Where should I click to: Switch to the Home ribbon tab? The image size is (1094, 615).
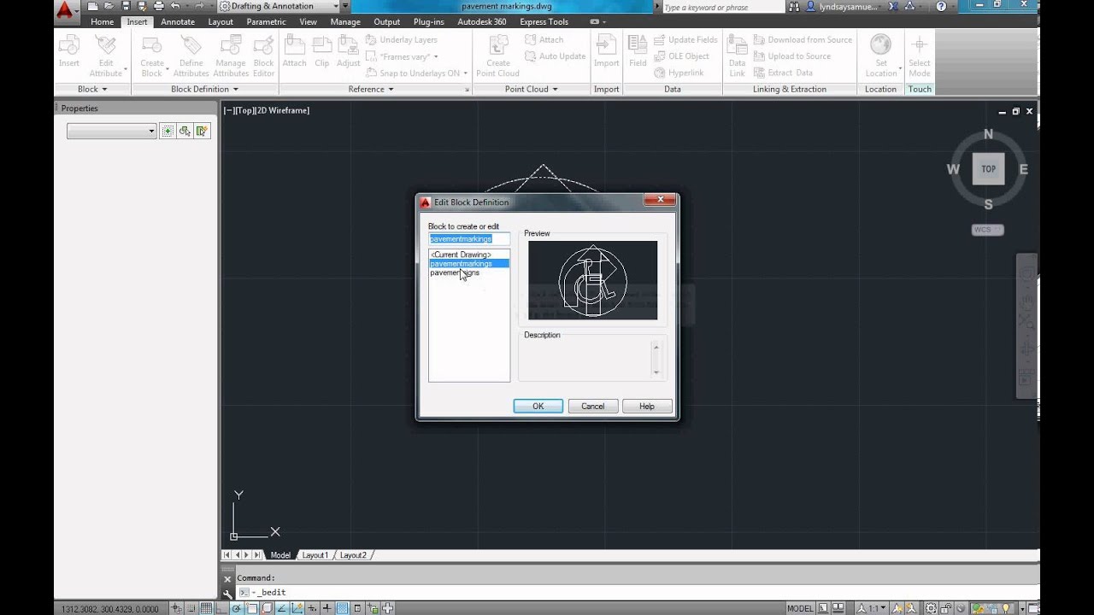coord(102,21)
